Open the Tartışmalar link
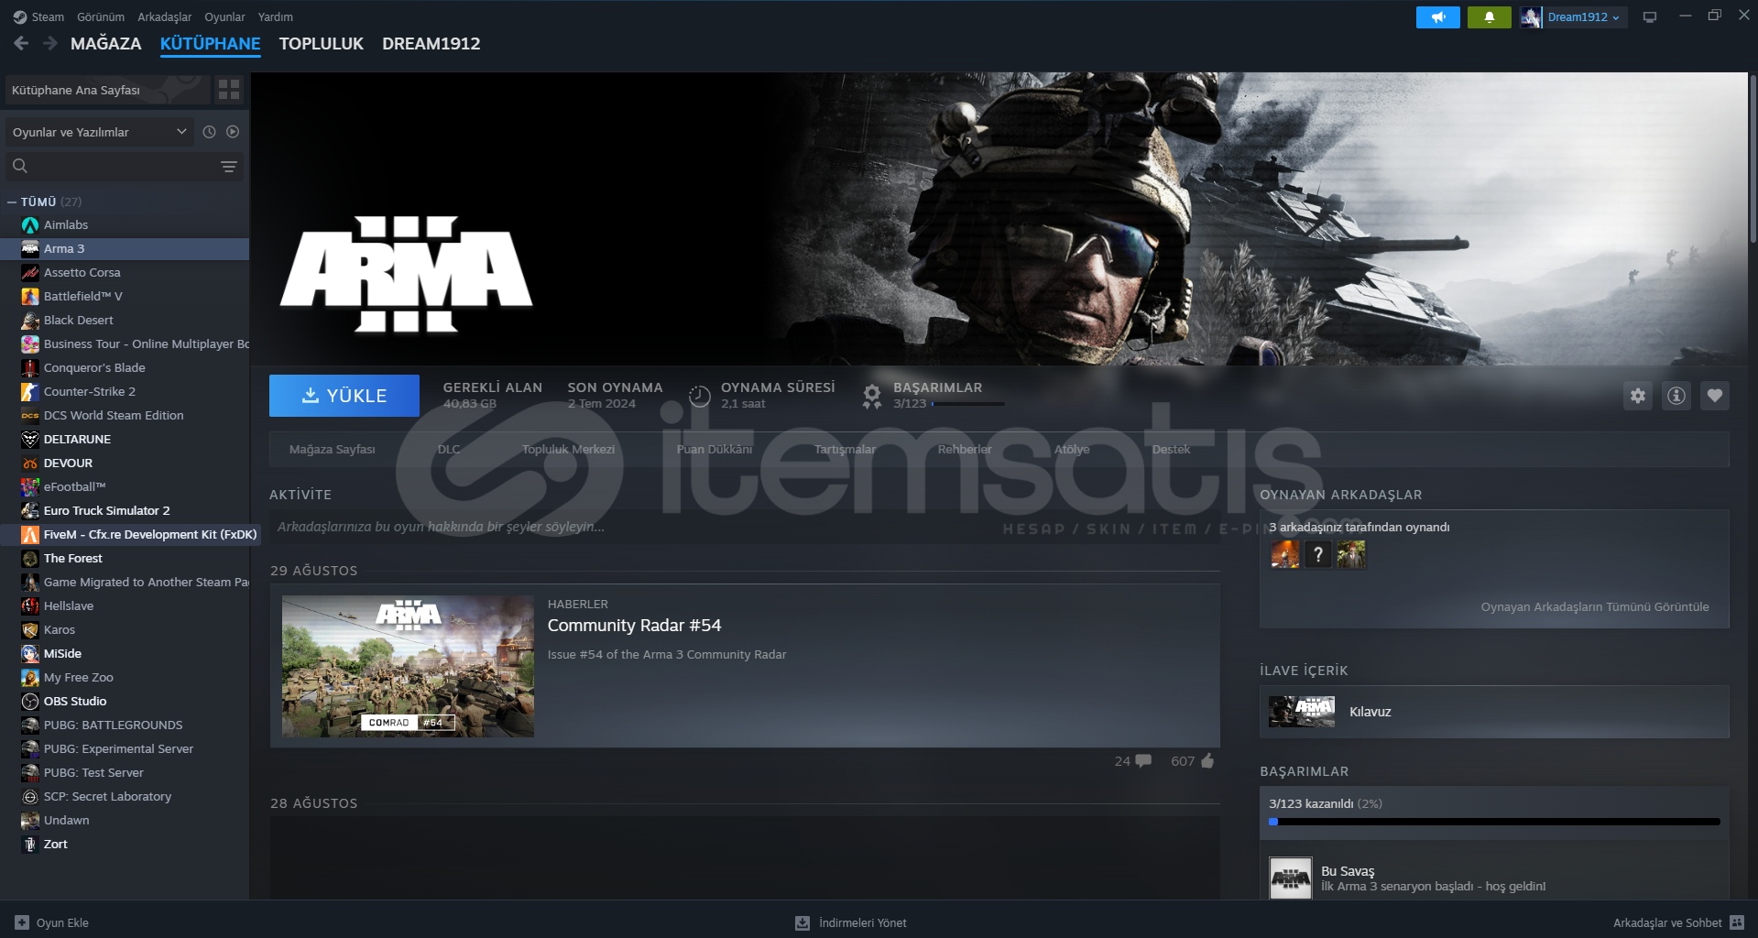 coord(845,449)
